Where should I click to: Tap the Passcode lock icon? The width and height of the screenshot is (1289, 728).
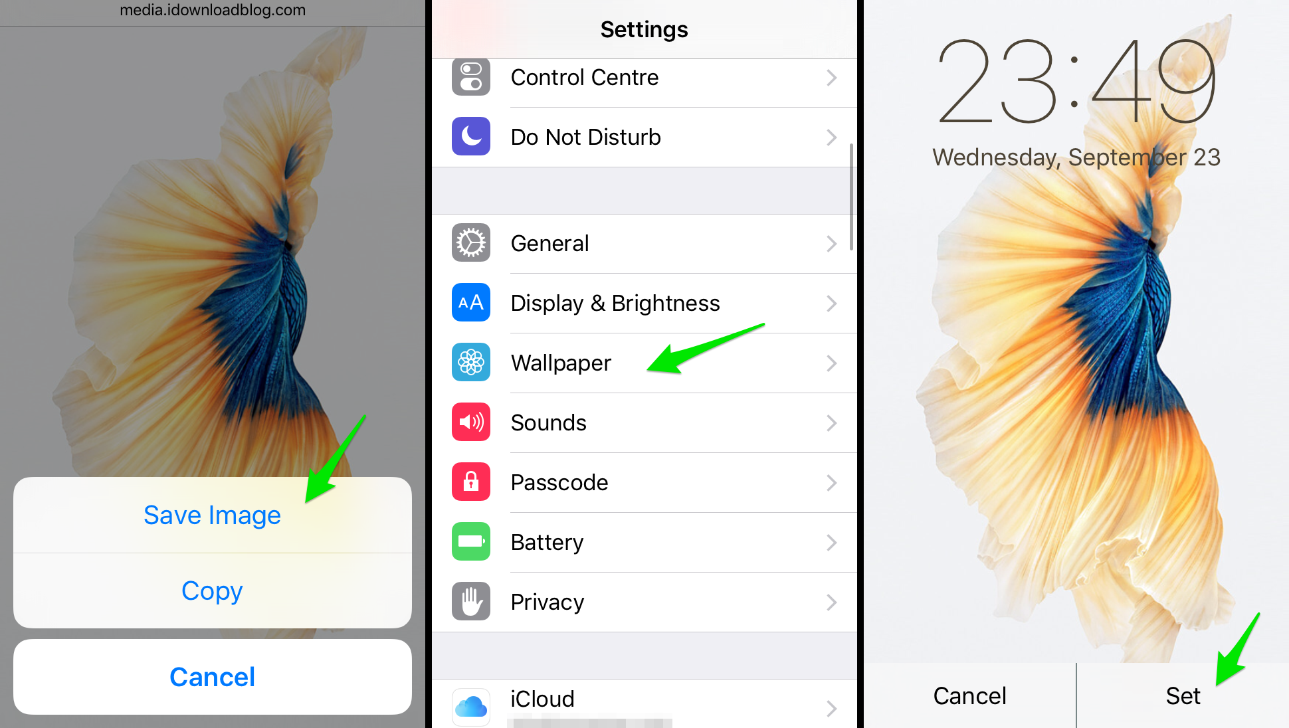point(470,481)
